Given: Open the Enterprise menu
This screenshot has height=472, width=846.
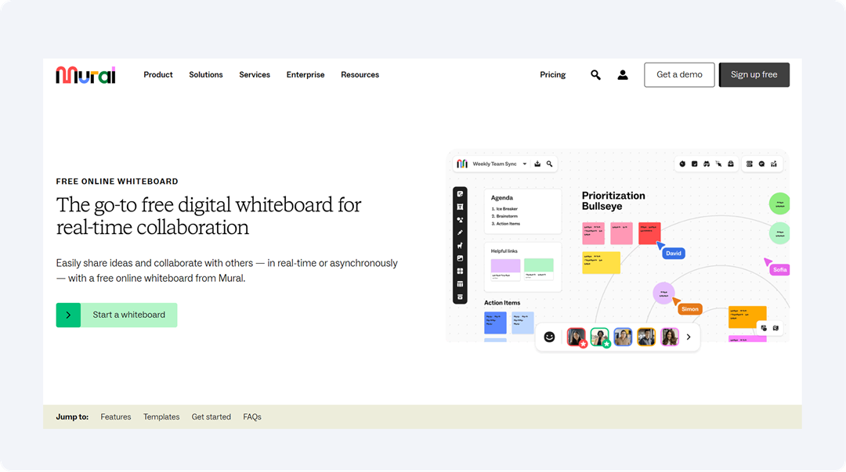Looking at the screenshot, I should (x=305, y=75).
